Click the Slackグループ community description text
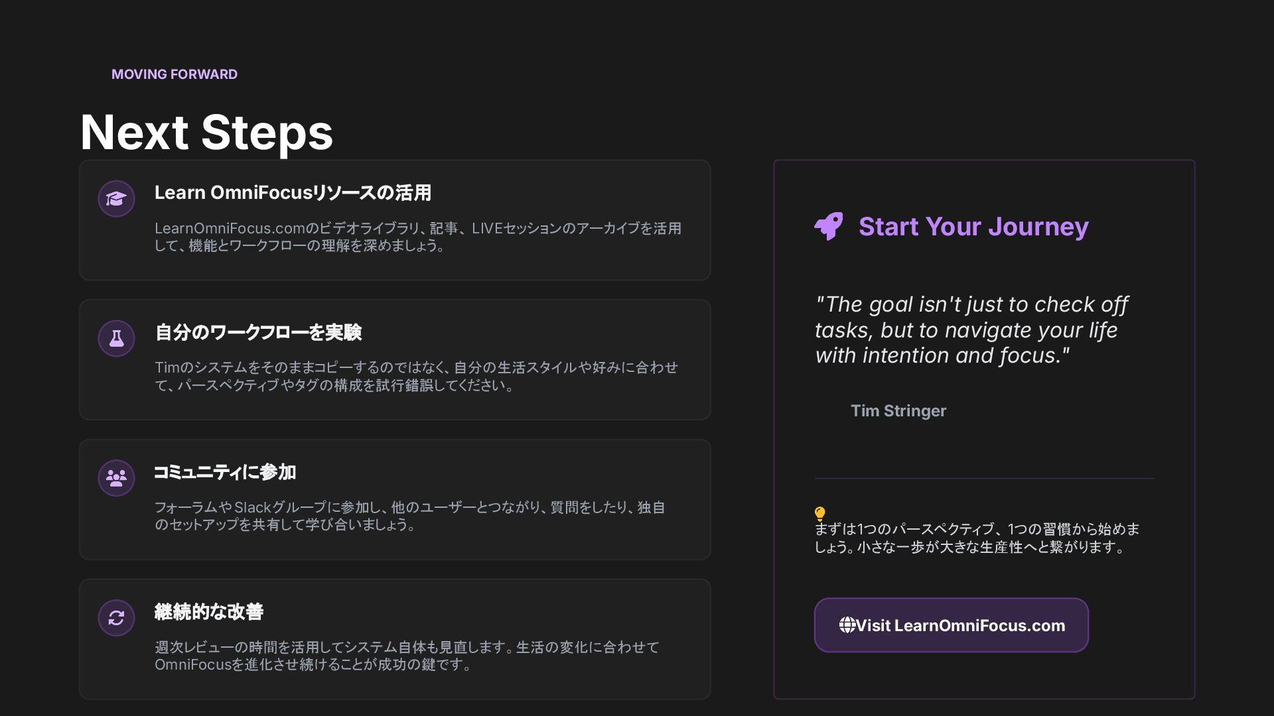Screen dimensions: 1274x716 409,516
